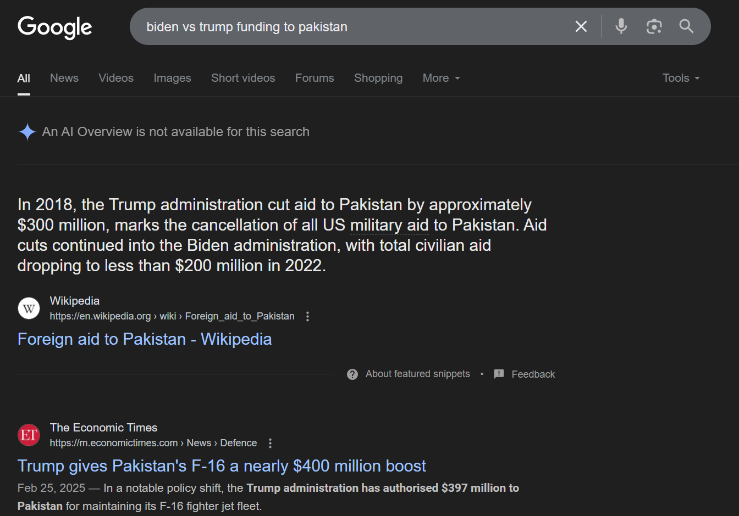
Task: Click the AI Overview sparkle icon
Action: [x=27, y=132]
